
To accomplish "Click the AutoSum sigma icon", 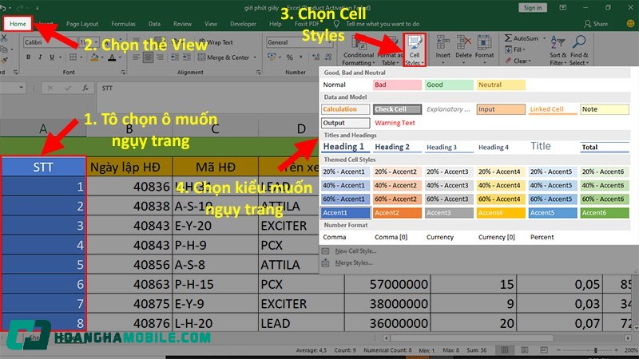I will pos(508,38).
